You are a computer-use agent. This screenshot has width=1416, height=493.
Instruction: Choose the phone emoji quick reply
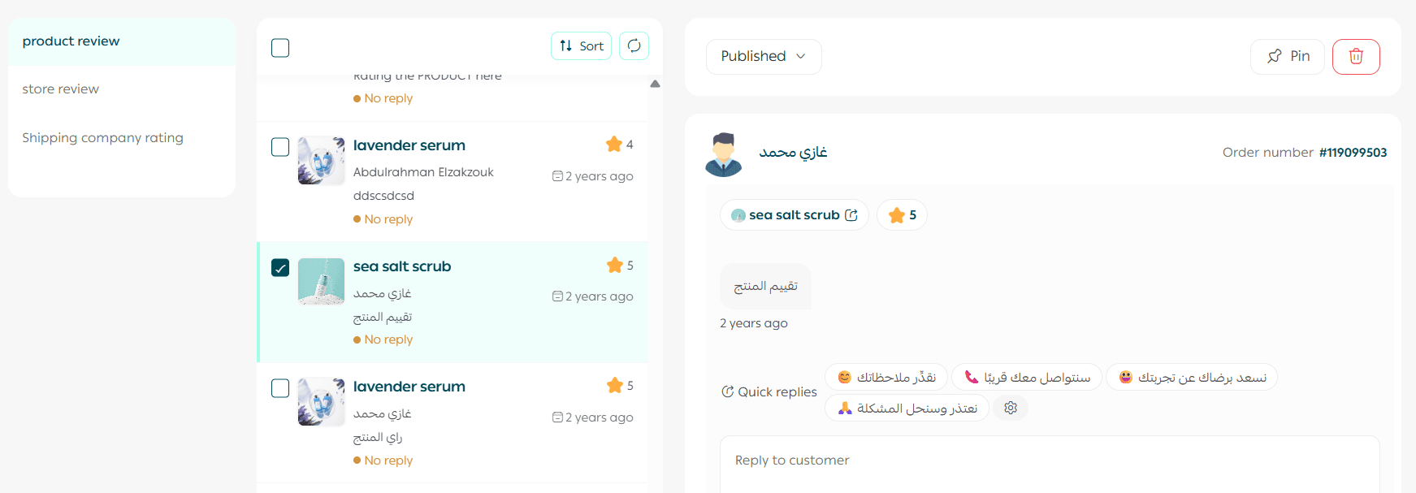(x=1026, y=378)
